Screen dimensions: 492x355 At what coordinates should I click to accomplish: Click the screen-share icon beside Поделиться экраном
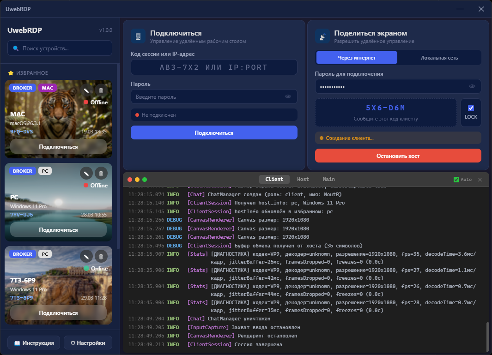322,36
